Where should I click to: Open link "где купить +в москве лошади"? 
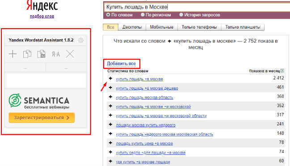(143, 162)
